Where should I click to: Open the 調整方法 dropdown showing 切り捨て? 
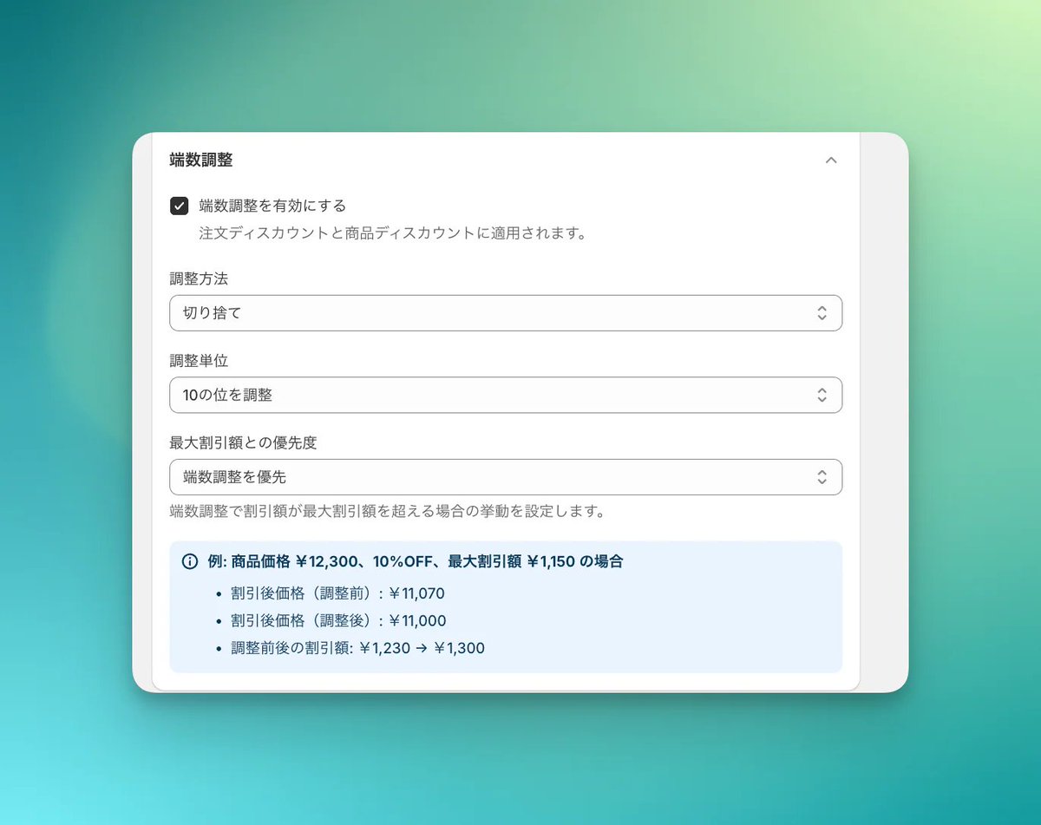point(506,312)
